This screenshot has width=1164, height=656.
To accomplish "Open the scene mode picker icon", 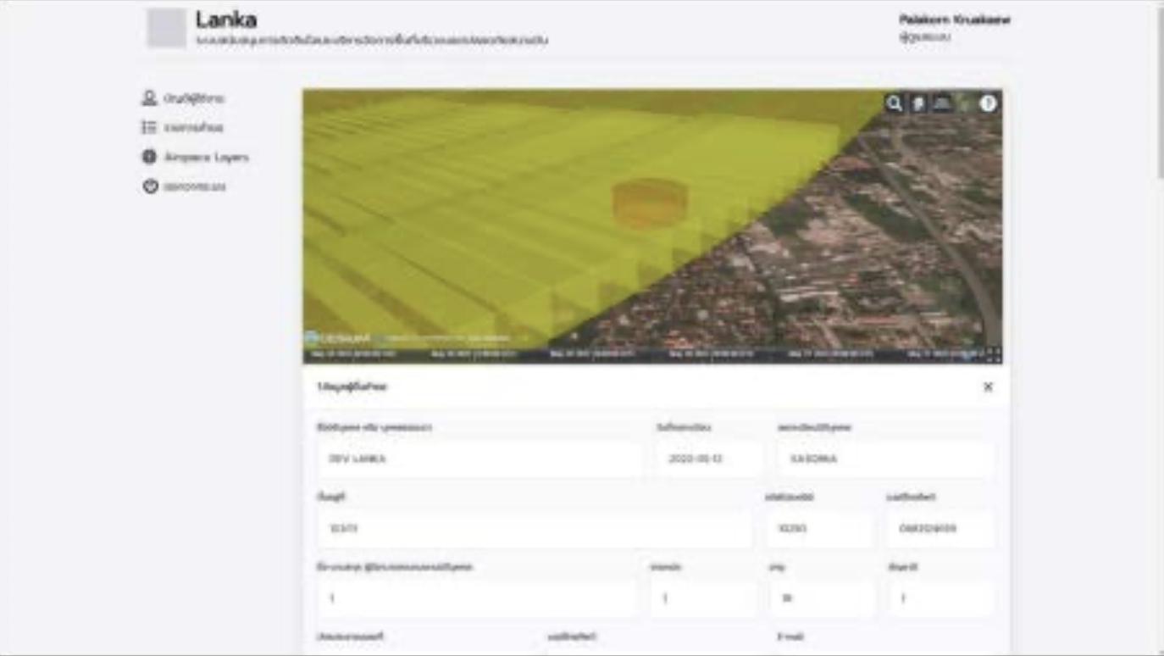I will click(x=941, y=103).
